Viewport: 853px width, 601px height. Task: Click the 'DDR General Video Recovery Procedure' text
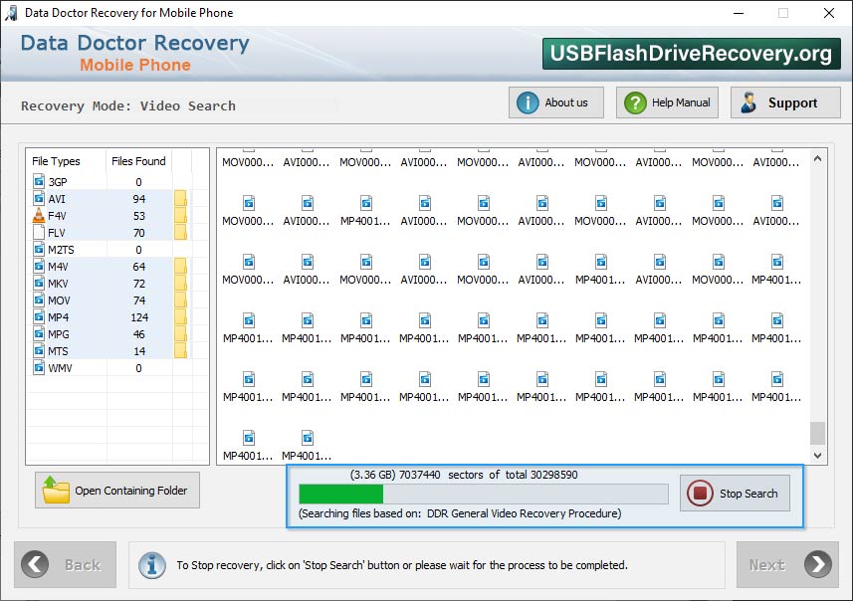524,513
